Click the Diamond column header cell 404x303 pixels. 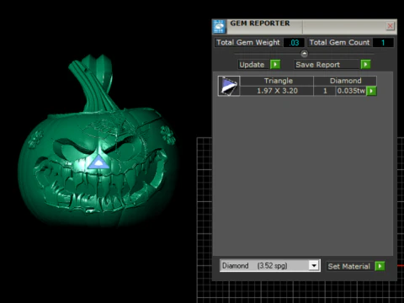pos(345,81)
